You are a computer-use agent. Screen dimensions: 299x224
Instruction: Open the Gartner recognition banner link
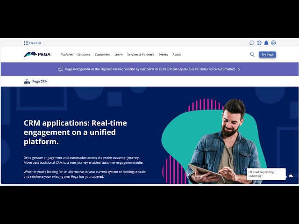[x=150, y=69]
